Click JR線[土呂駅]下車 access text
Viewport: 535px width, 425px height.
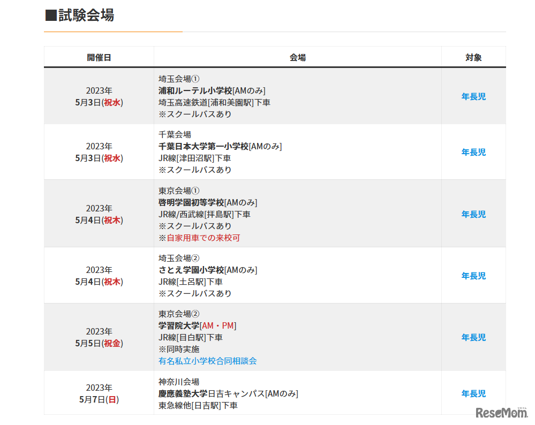point(191,282)
